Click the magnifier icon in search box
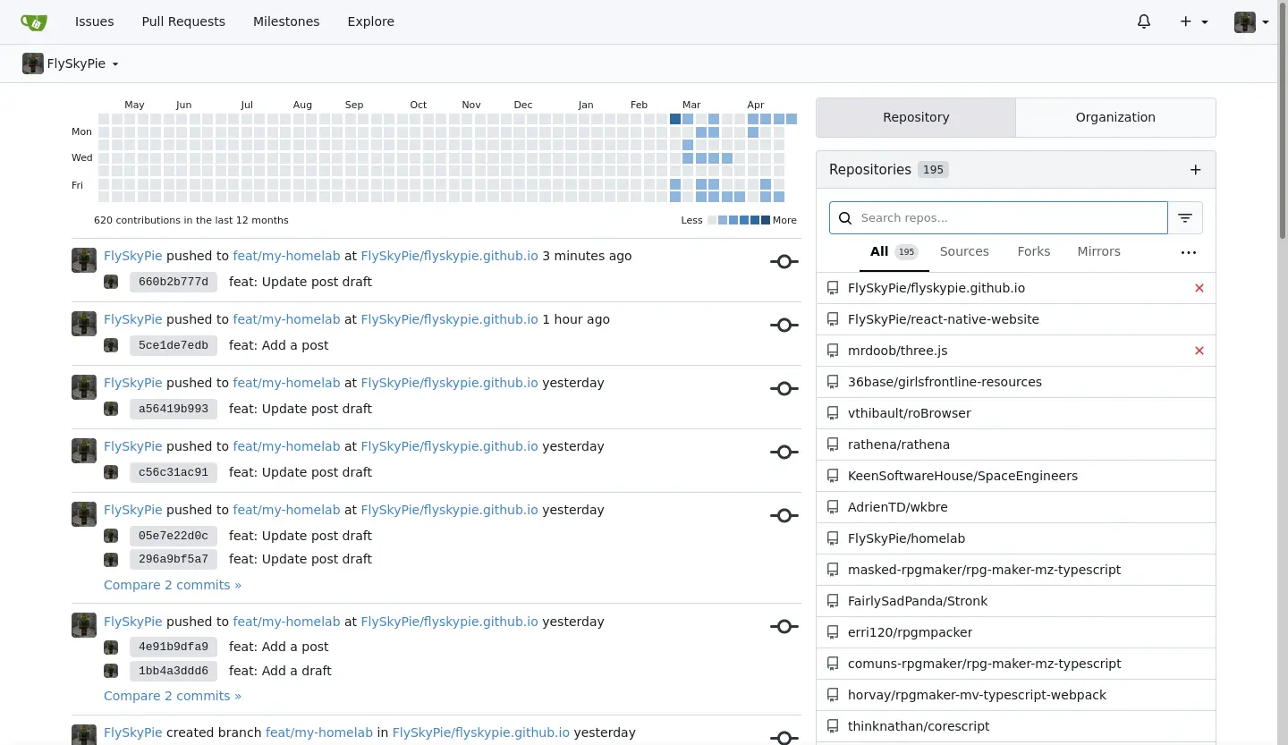 click(845, 217)
